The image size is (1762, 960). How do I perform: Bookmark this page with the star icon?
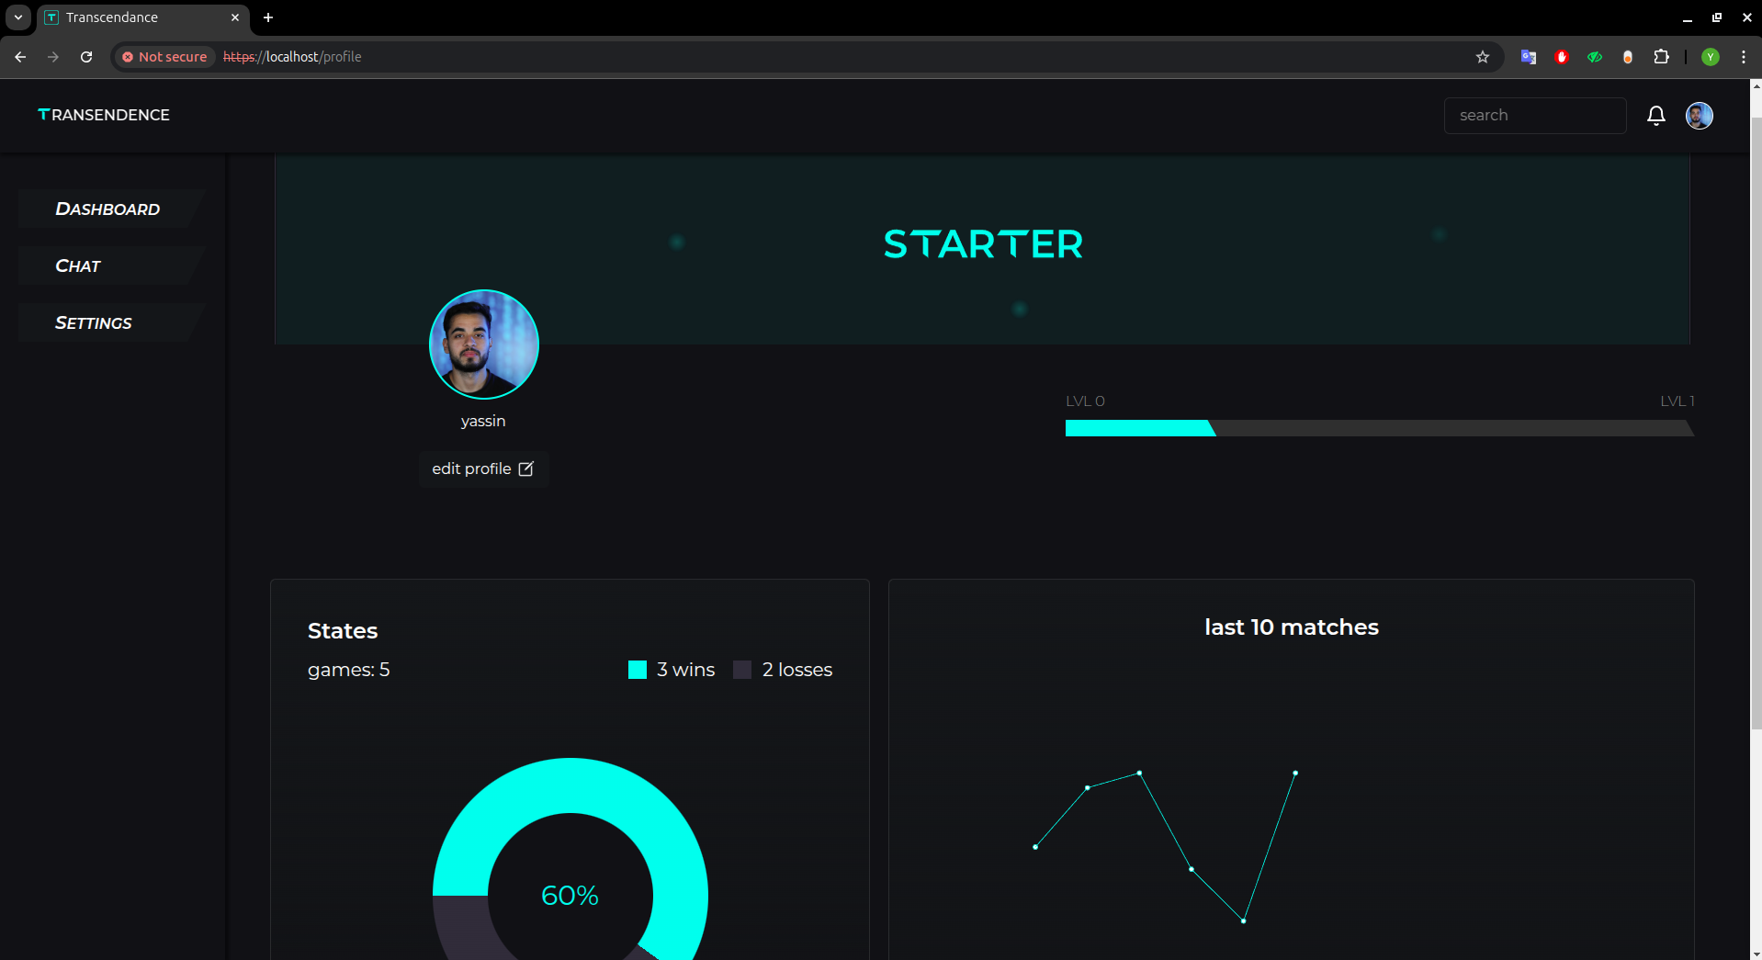coord(1482,57)
